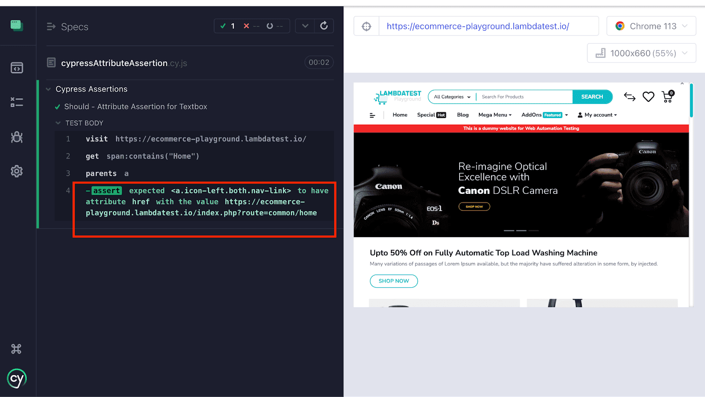The height and width of the screenshot is (397, 705).
Task: Collapse the TEST BODY section
Action: coord(59,123)
